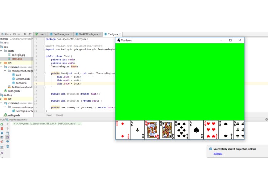
Task: Fold the Card constructor
Action: [44, 73]
